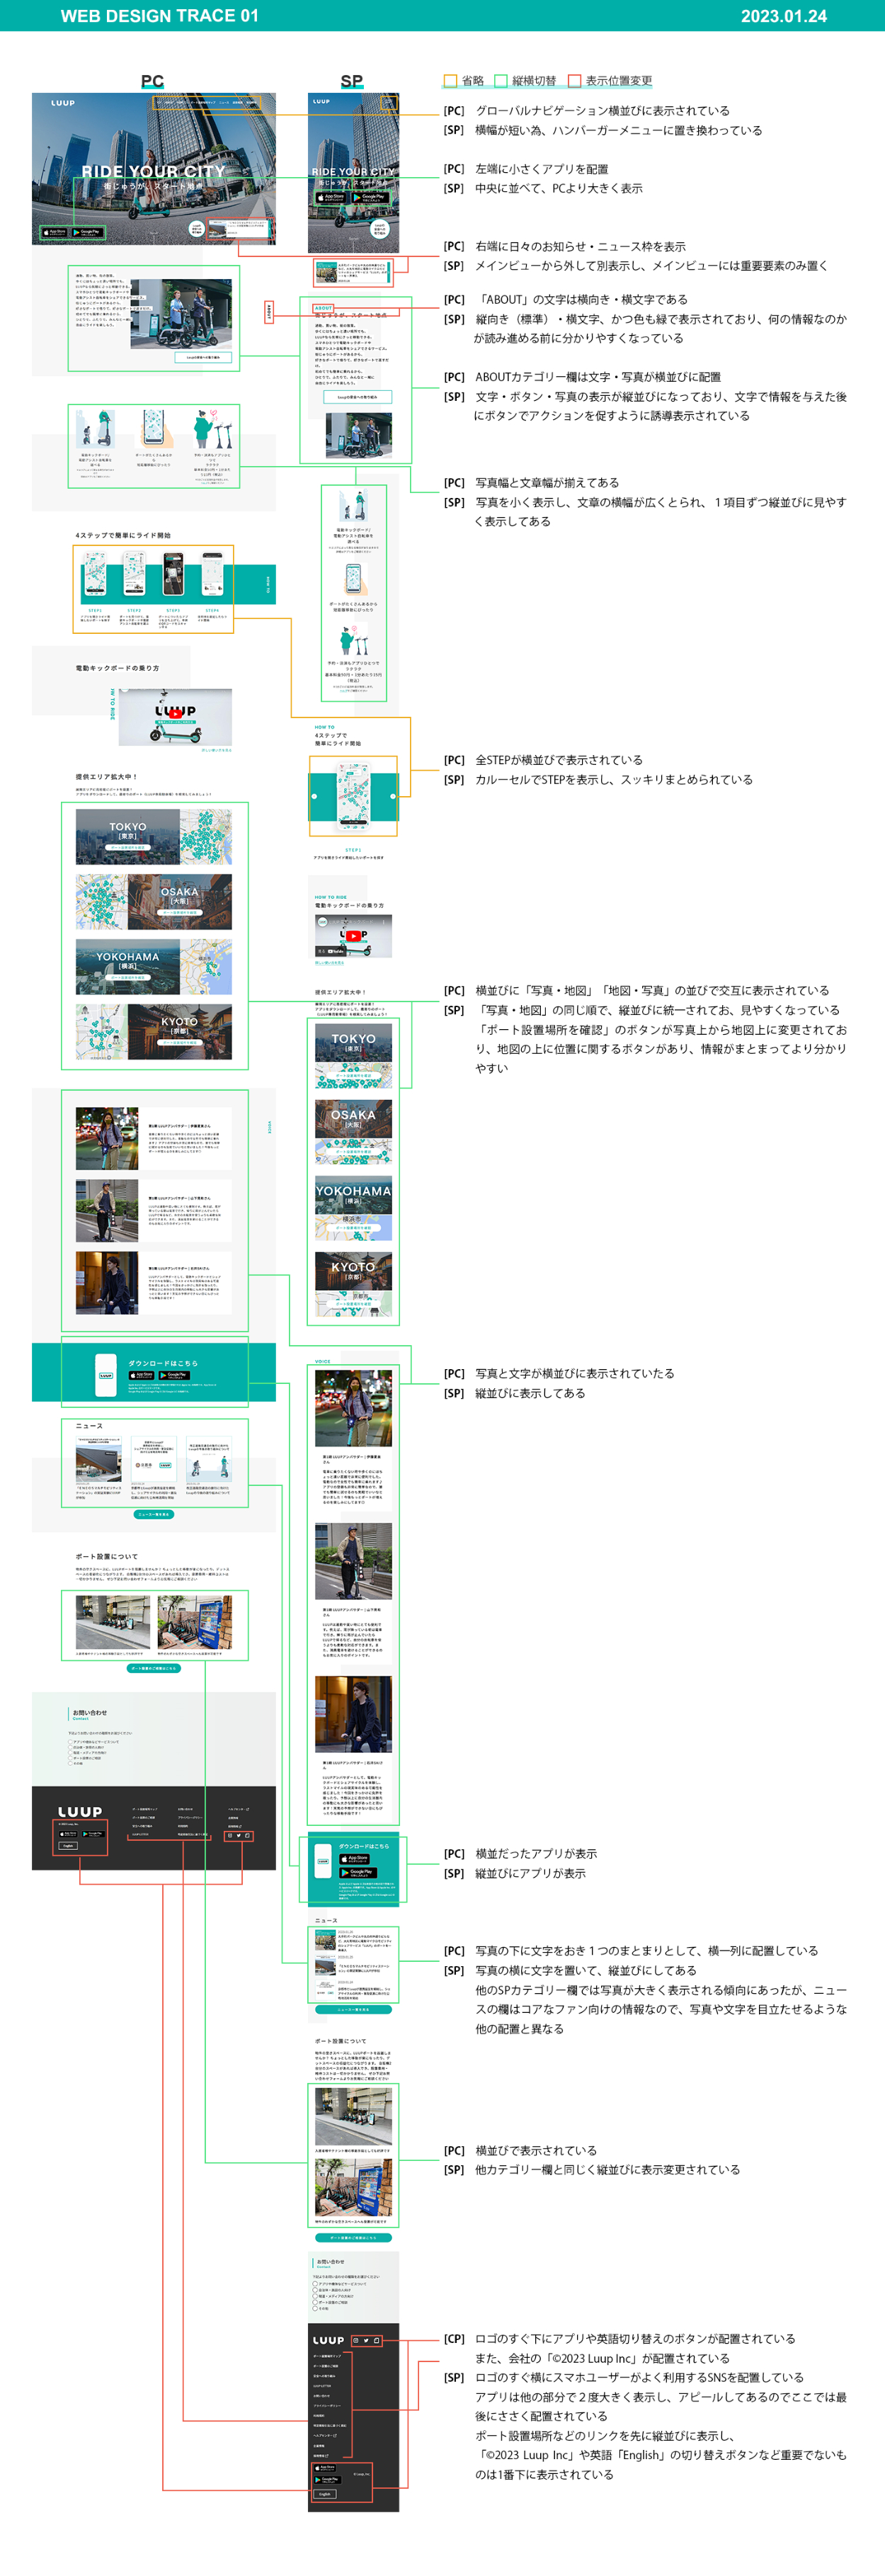
Task: Open YOKOHAMA area card in SP mockup
Action: click(x=354, y=1208)
